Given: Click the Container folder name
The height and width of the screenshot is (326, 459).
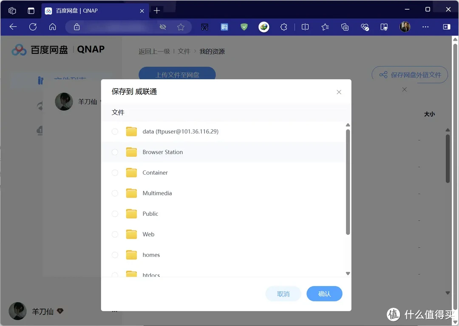Looking at the screenshot, I should point(155,173).
